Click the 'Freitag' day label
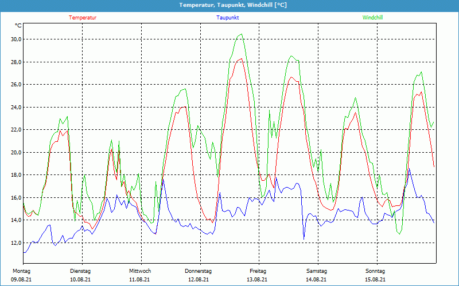 pyautogui.click(x=258, y=271)
